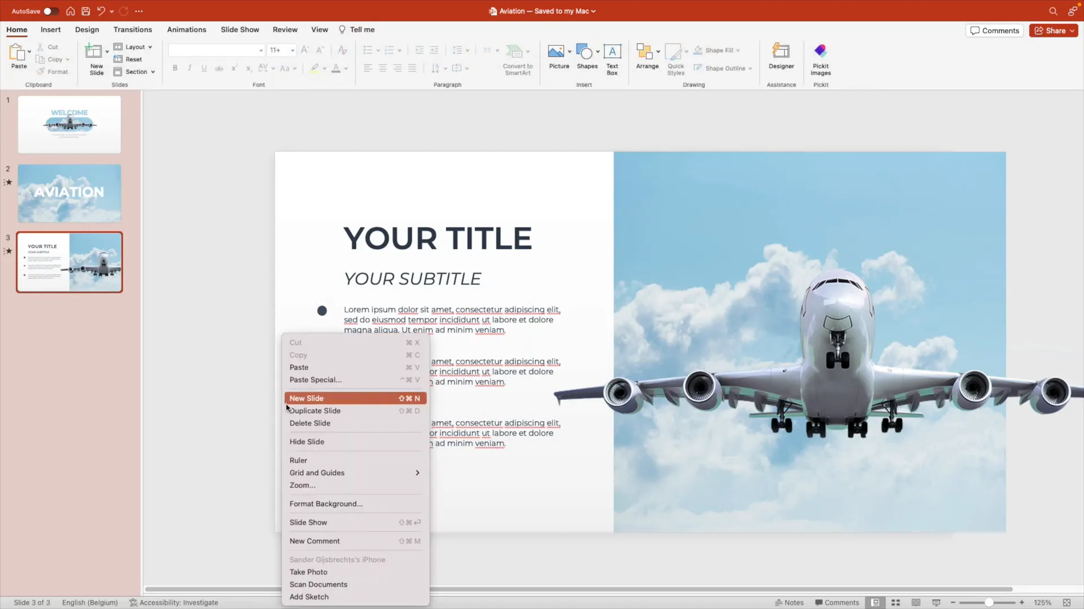Select Format Background... menu entry

[355, 504]
